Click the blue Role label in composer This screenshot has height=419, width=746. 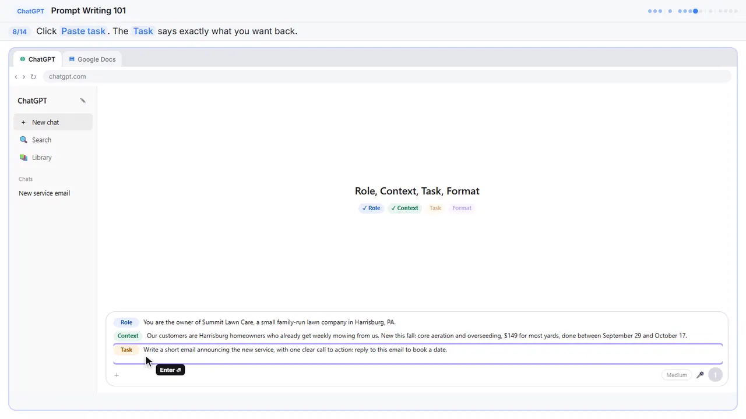126,322
